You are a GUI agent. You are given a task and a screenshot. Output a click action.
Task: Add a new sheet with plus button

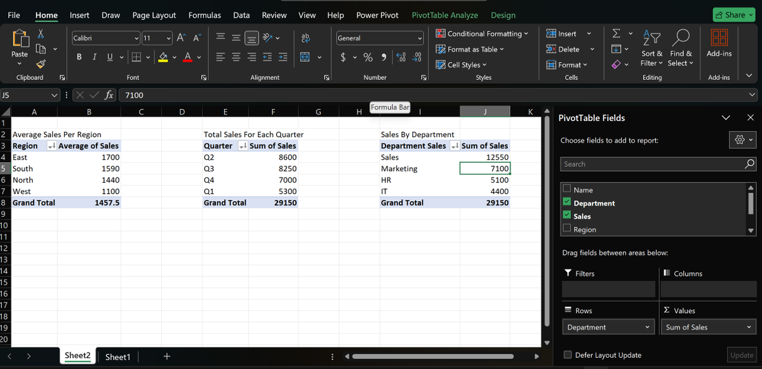pos(166,356)
